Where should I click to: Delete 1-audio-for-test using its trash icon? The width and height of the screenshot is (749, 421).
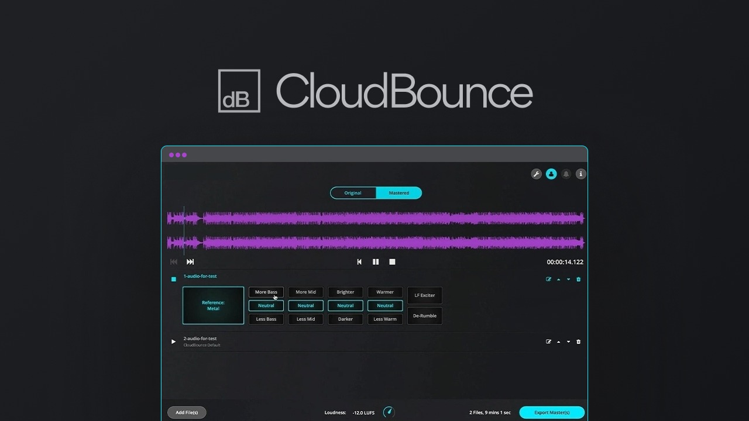[x=578, y=279]
